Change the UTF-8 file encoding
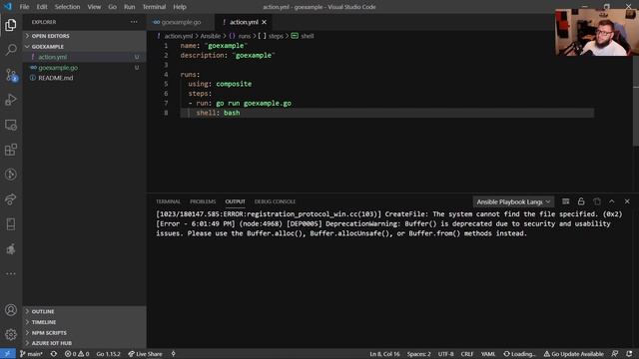The width and height of the screenshot is (639, 359). (445, 354)
